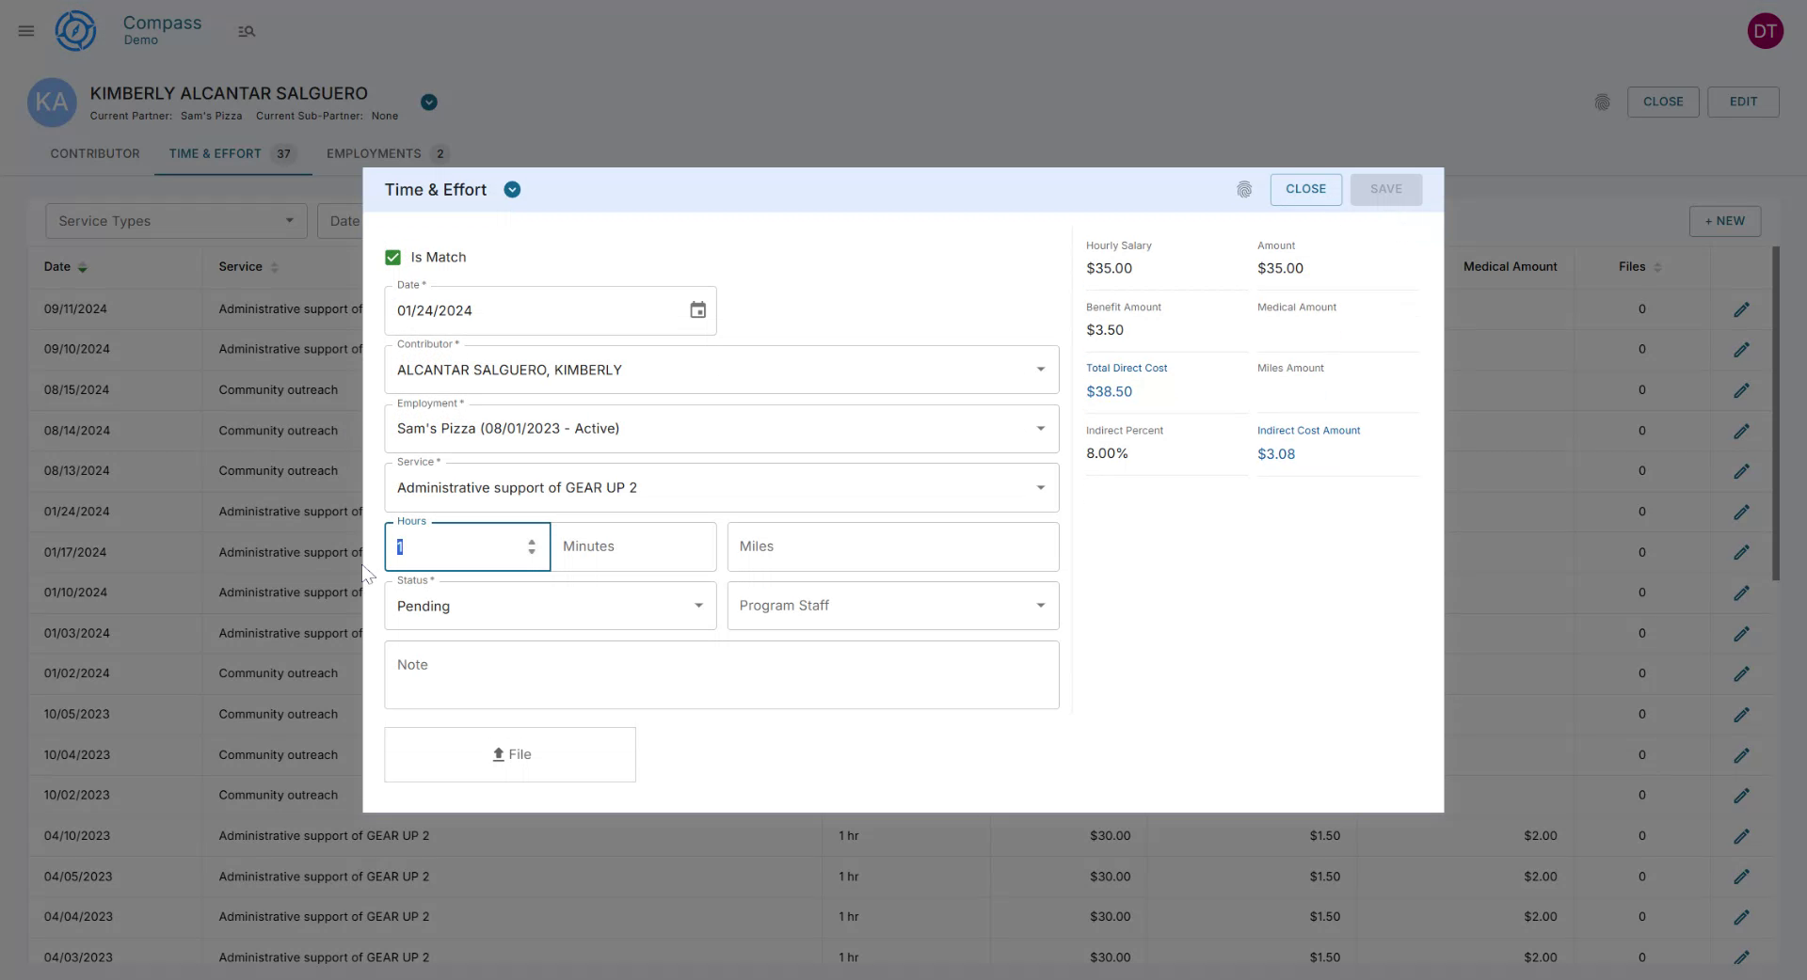Click the Compass logo
This screenshot has width=1807, height=980.
click(75, 30)
